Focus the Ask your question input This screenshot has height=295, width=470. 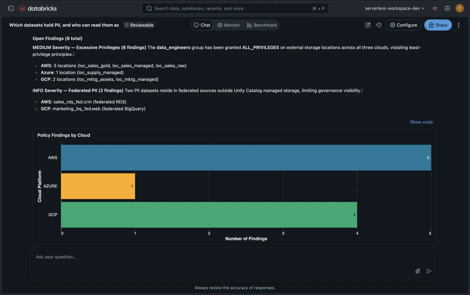[x=235, y=265]
